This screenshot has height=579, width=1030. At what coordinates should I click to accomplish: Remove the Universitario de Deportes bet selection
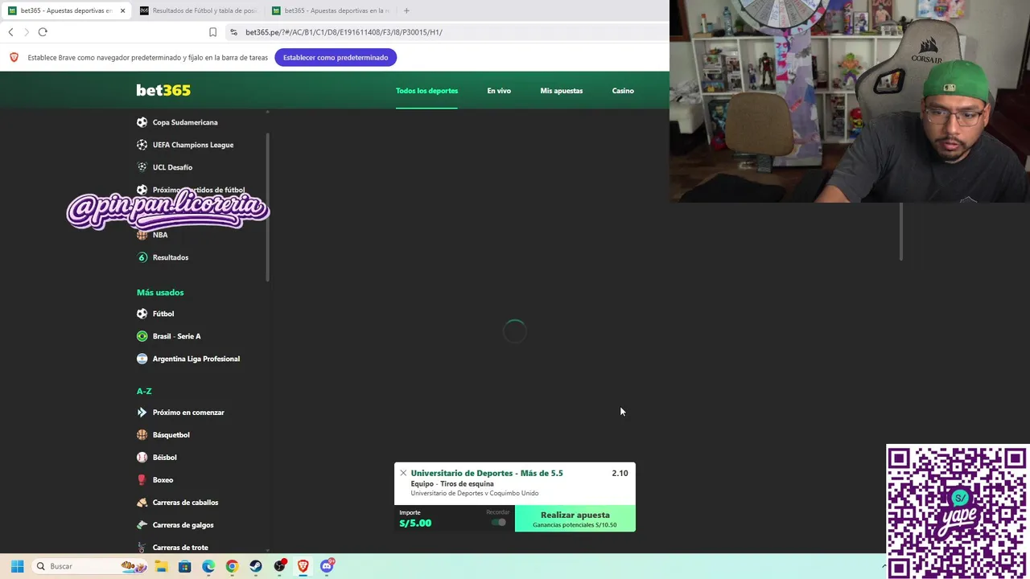pos(403,473)
